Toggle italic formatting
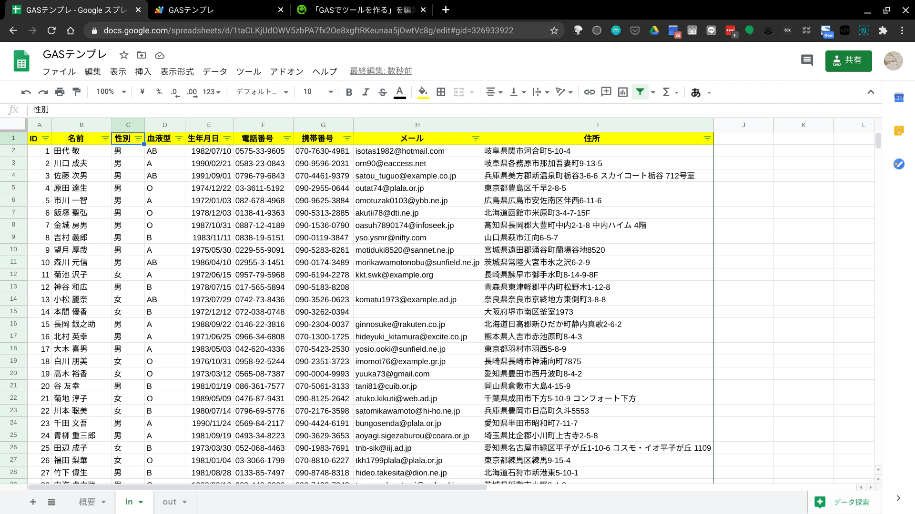 366,92
